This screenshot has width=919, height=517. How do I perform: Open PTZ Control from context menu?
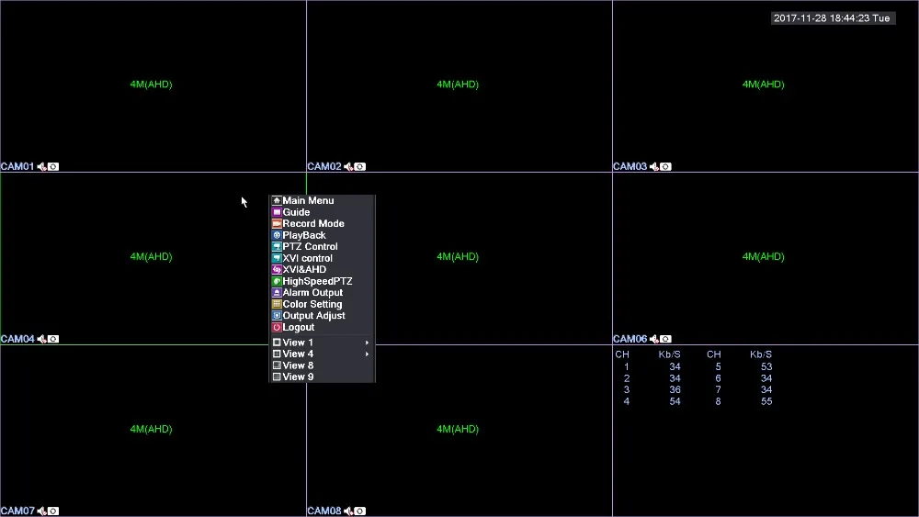pyautogui.click(x=310, y=247)
